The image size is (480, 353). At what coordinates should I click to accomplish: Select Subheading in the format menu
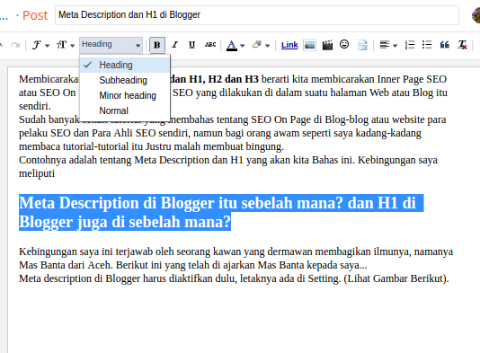pos(125,80)
